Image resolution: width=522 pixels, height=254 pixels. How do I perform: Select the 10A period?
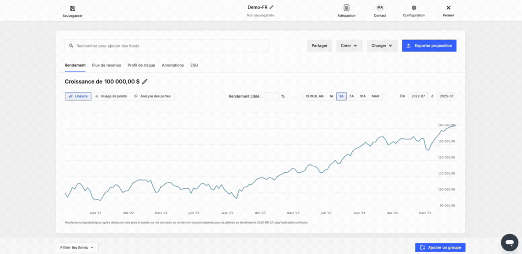coord(362,96)
